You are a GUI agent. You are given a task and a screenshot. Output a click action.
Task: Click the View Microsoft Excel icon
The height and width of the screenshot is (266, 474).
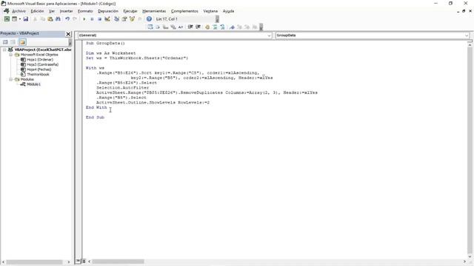click(7, 19)
